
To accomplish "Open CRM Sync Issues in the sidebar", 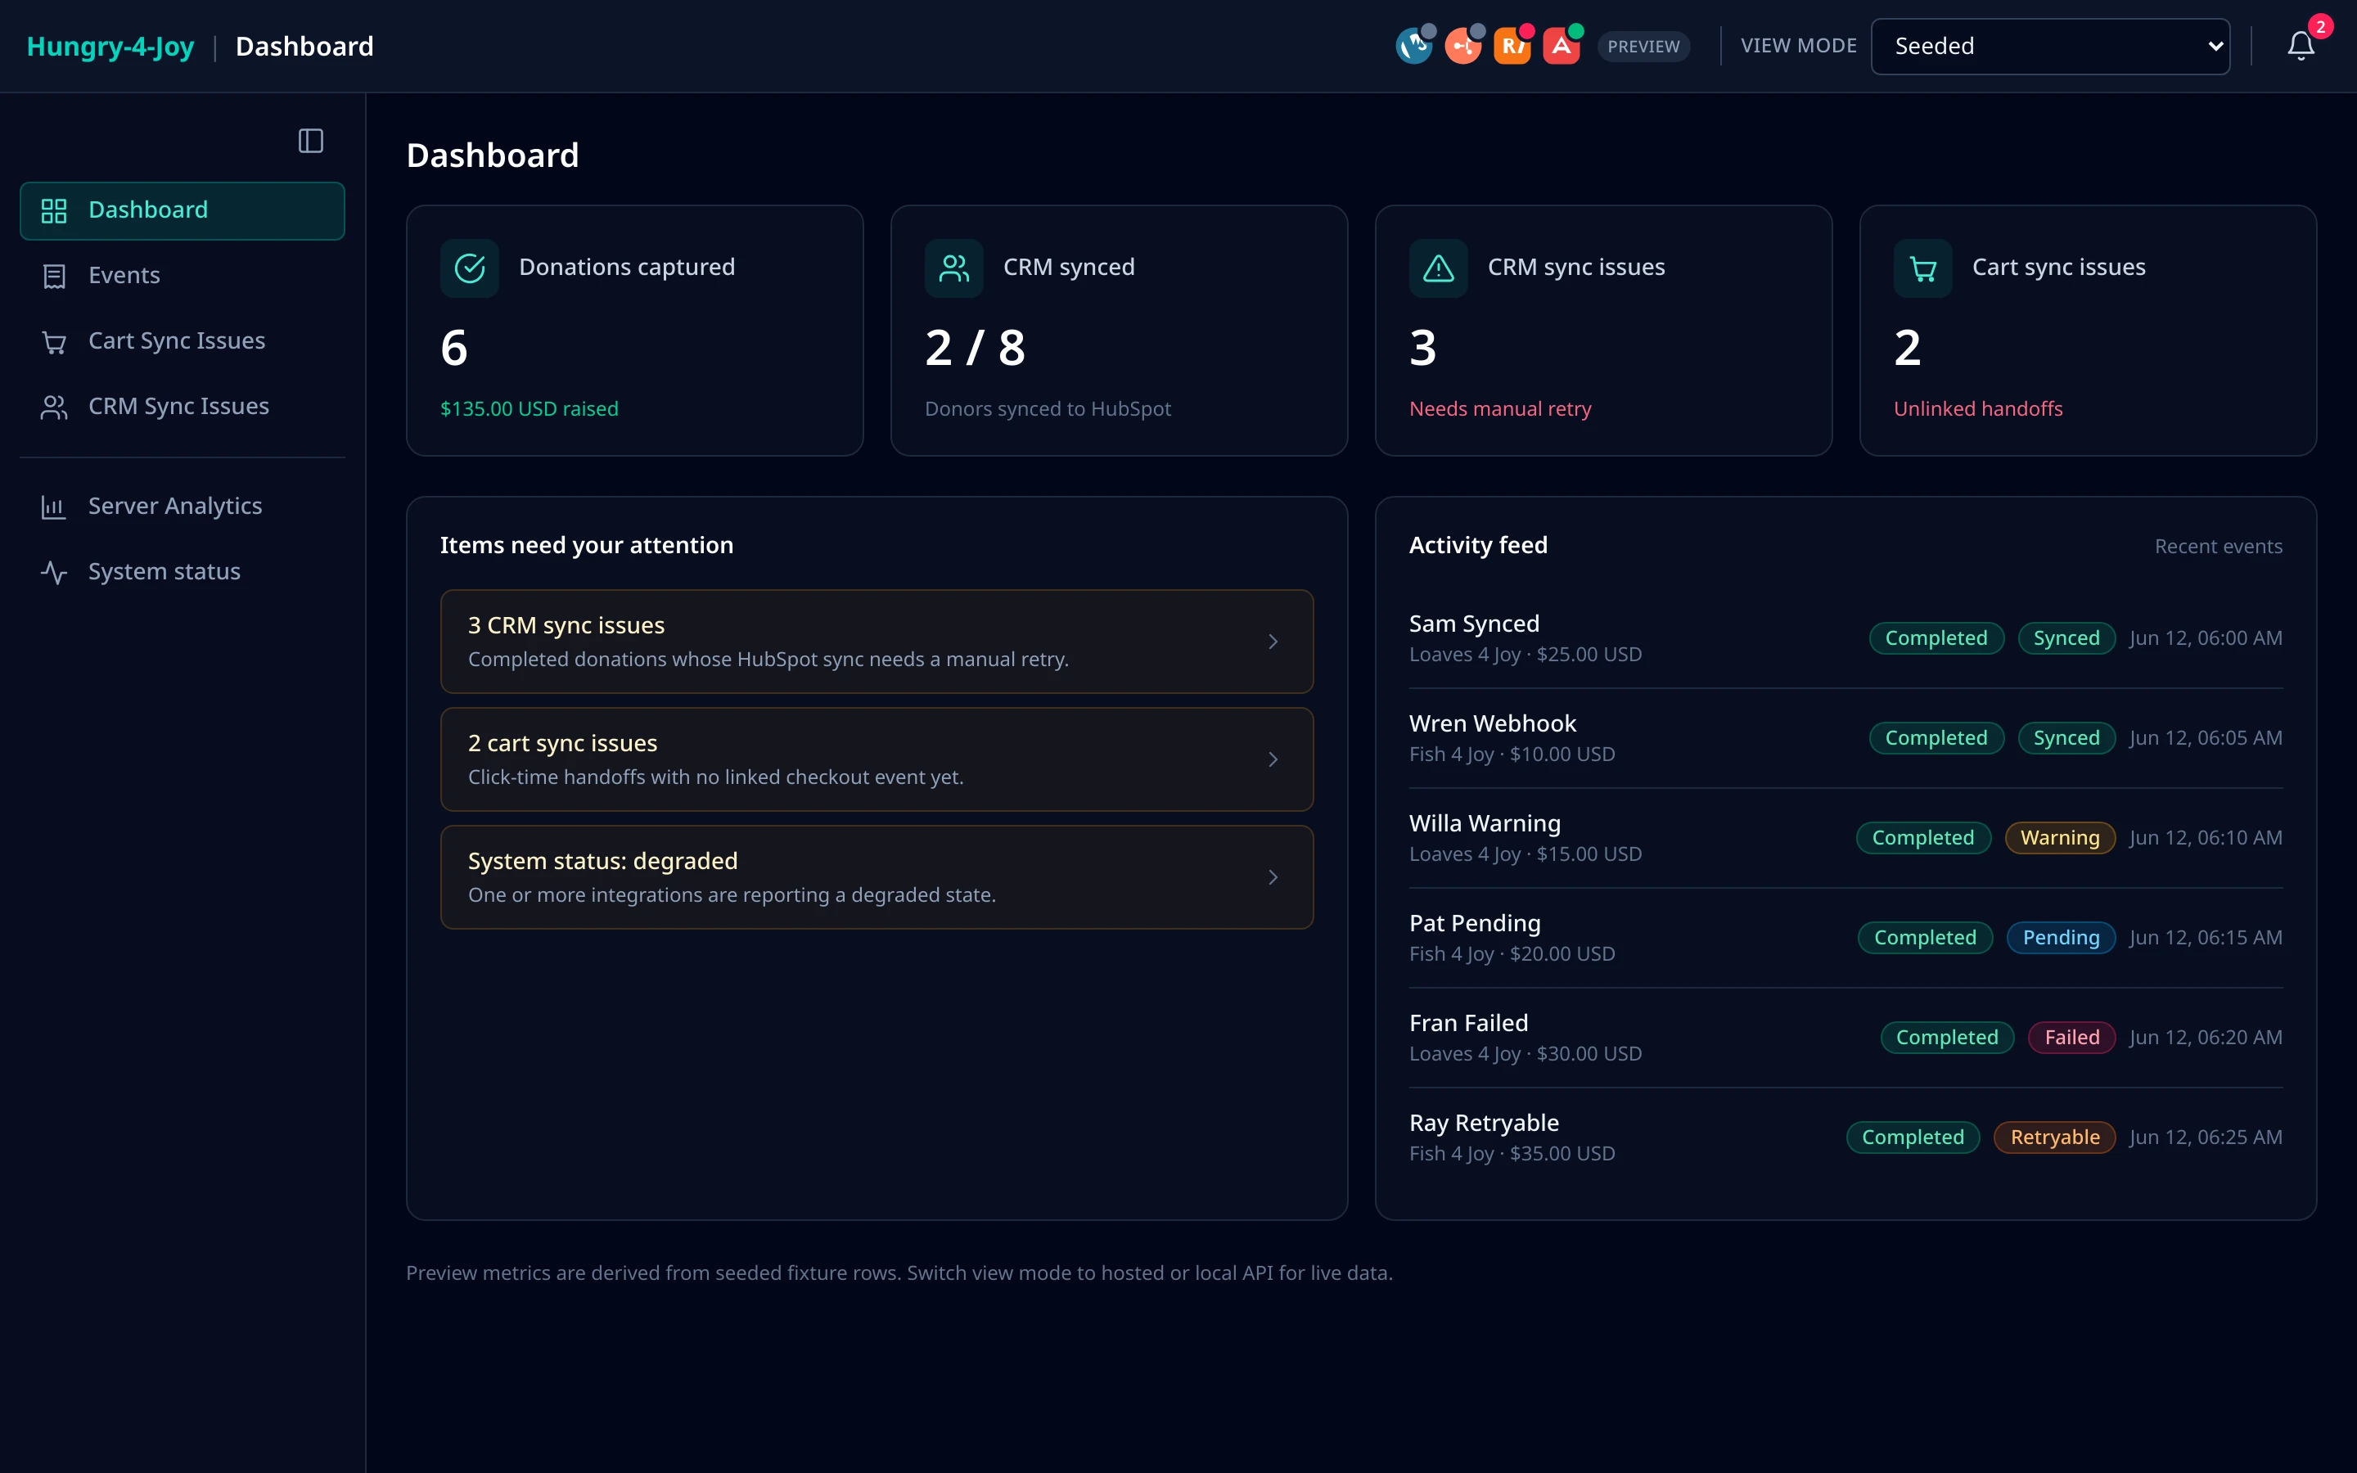I will click(x=183, y=406).
